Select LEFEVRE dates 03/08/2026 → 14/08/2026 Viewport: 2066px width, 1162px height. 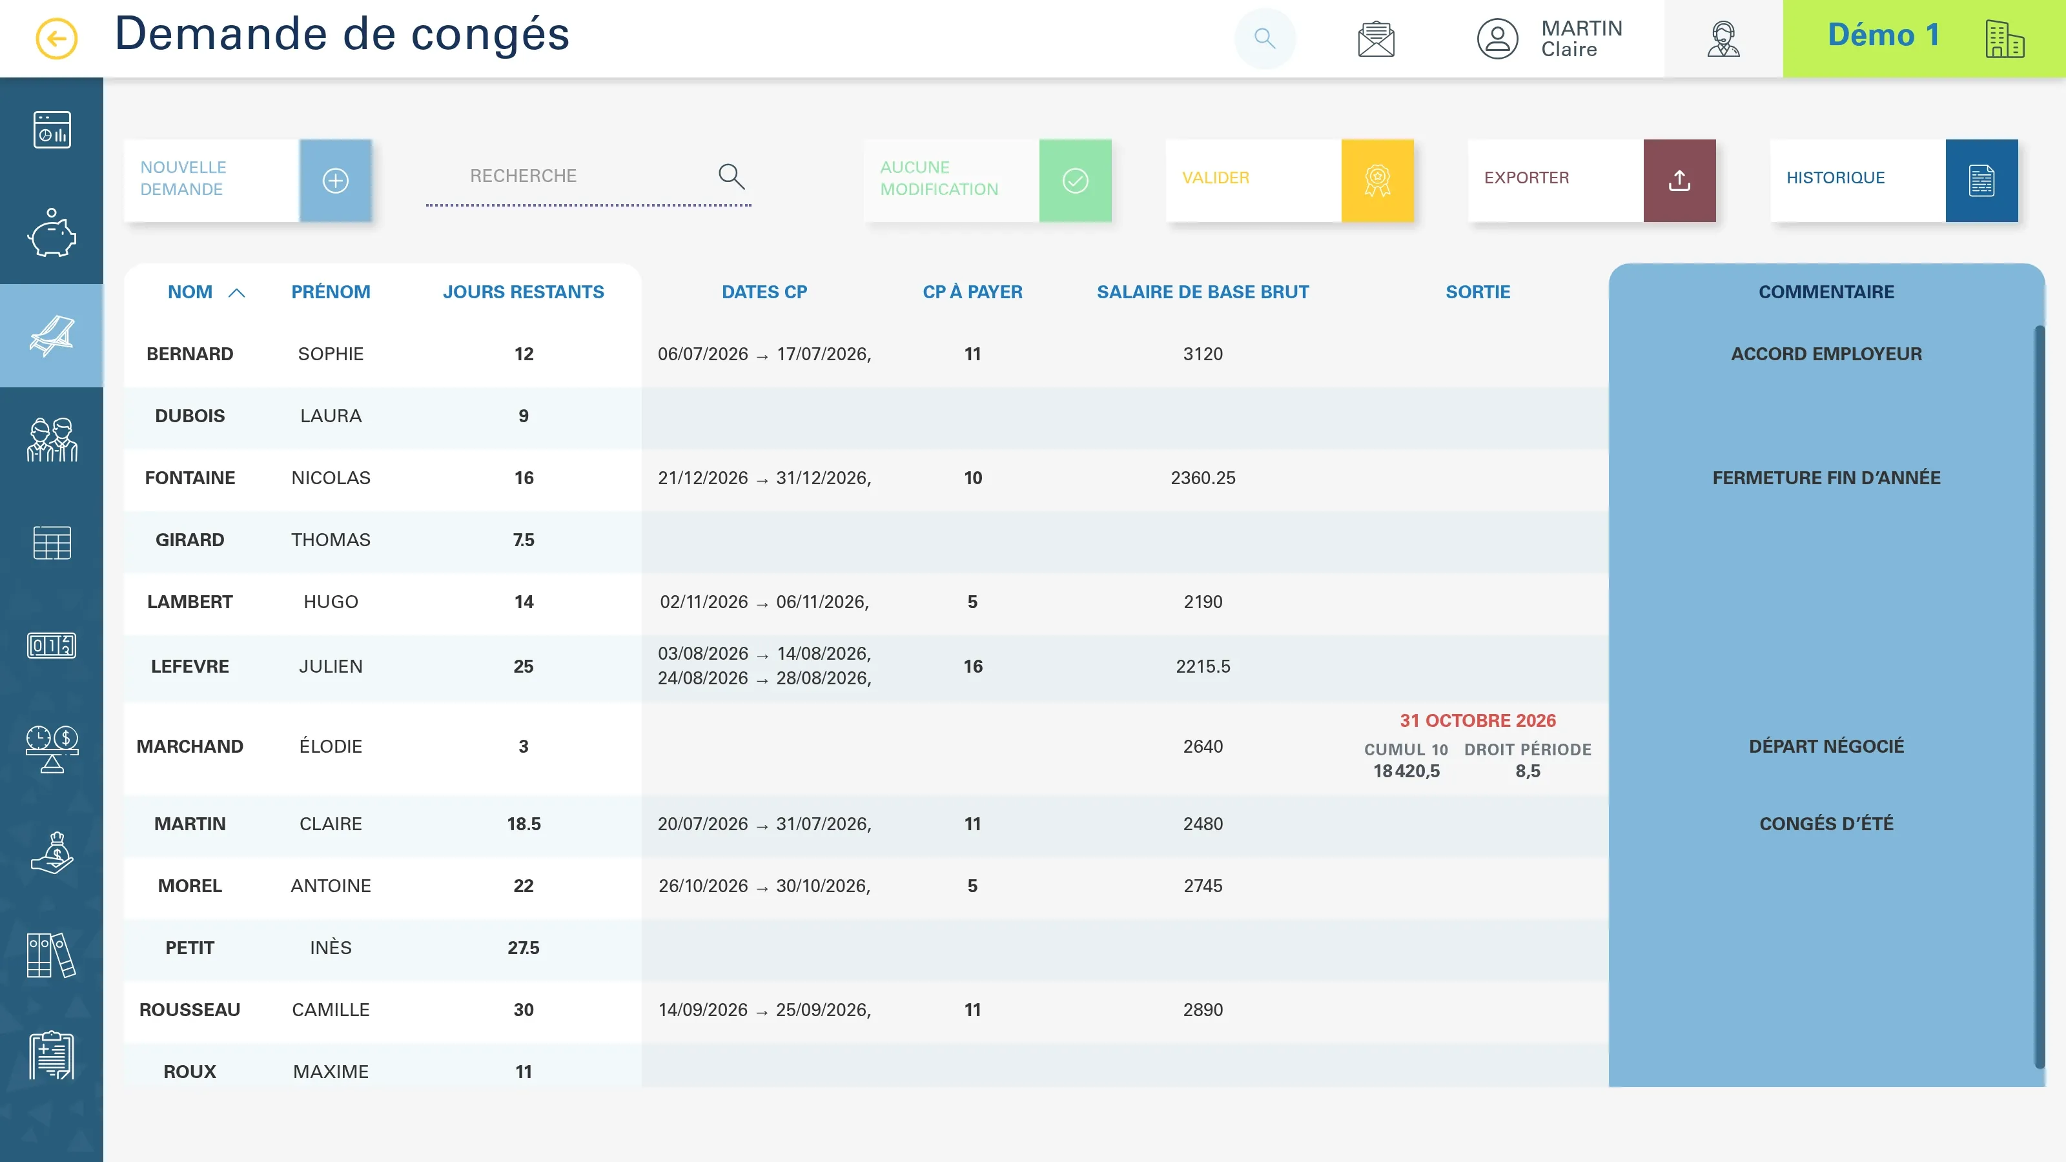[764, 653]
